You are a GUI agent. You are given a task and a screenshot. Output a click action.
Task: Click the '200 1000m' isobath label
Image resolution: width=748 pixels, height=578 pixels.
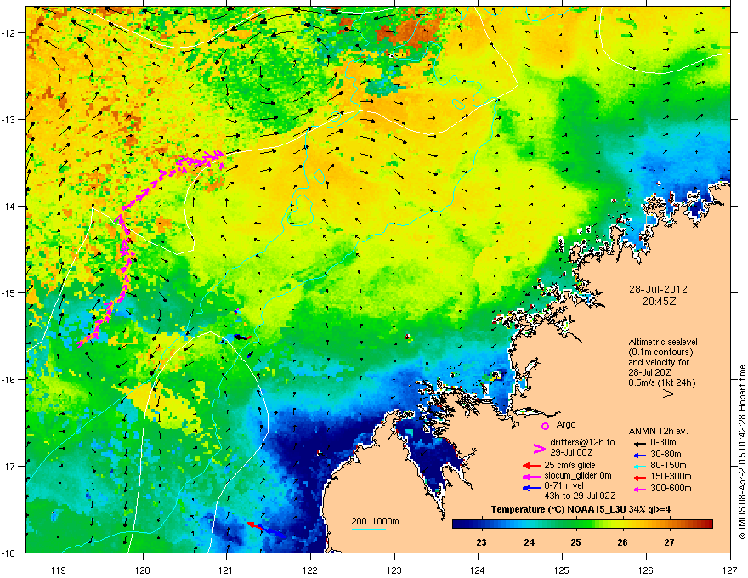375,521
